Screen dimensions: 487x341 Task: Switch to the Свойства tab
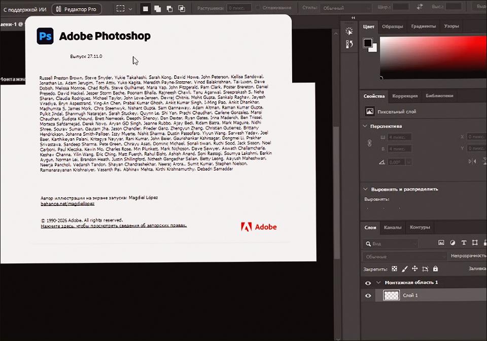[374, 96]
